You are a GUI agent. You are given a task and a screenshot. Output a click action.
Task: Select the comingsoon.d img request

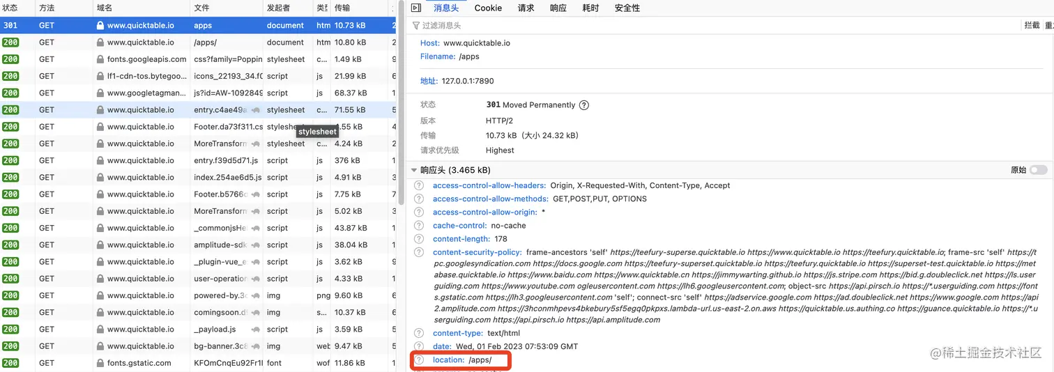198,312
